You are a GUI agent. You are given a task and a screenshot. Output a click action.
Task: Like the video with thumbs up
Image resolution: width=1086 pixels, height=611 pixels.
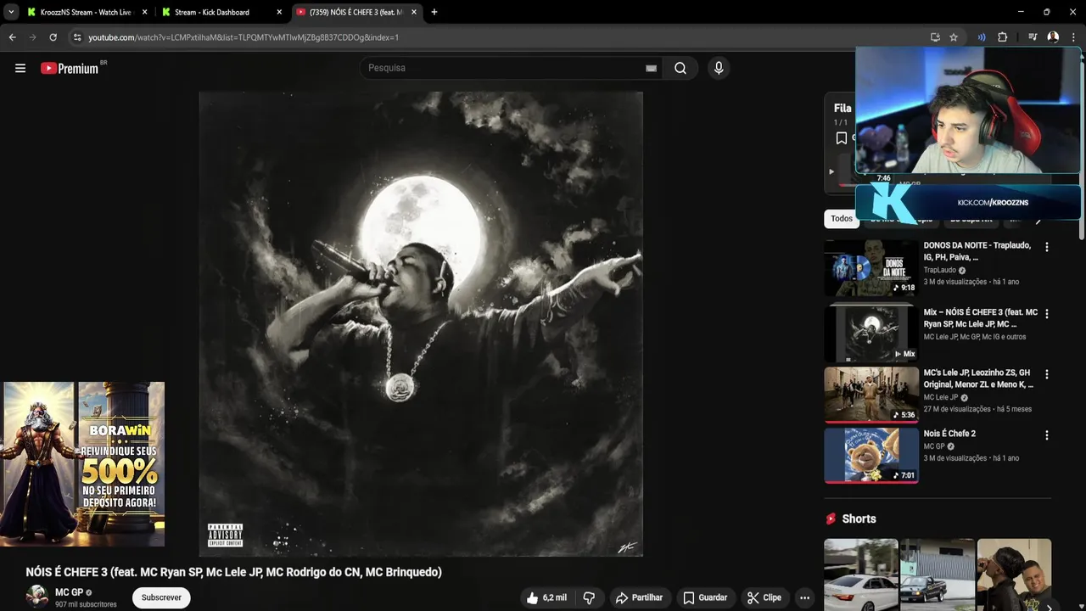tap(546, 597)
